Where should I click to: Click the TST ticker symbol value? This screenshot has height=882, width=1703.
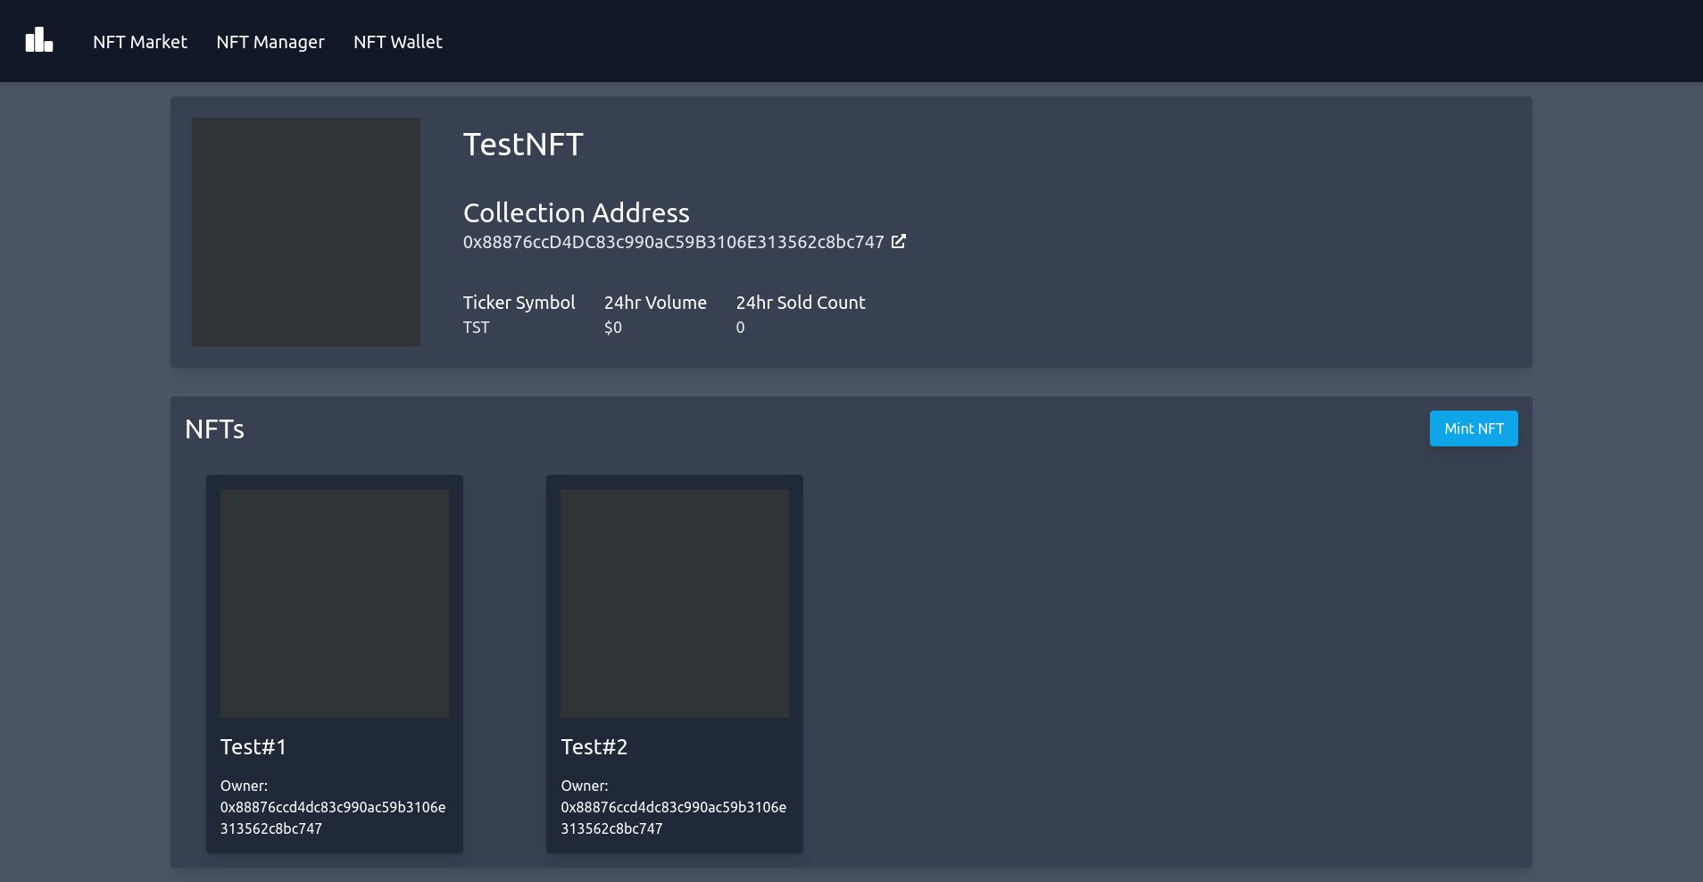click(477, 328)
